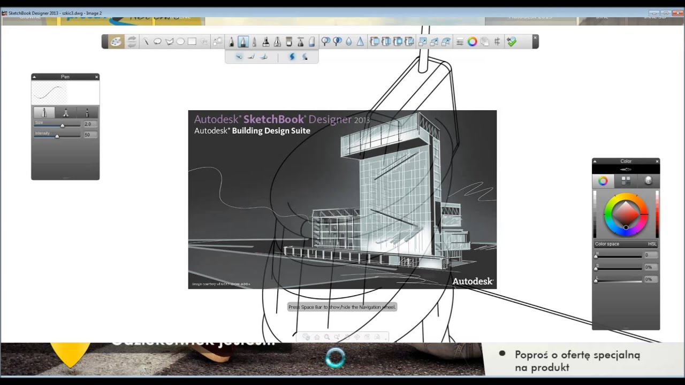Switch to color wheel tab in Color panel
This screenshot has width=685, height=385.
(x=603, y=181)
